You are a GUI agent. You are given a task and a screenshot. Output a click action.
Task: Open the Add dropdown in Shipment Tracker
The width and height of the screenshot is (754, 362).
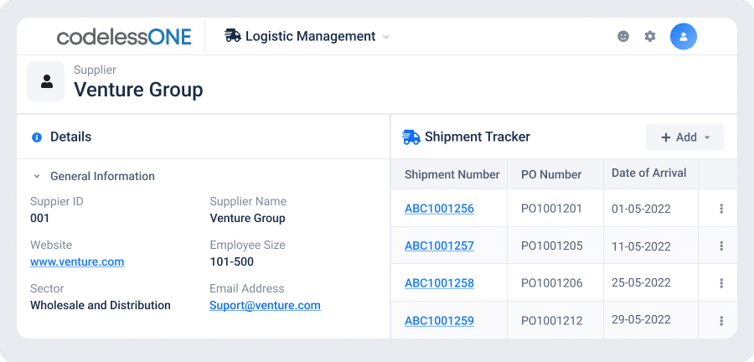[684, 137]
